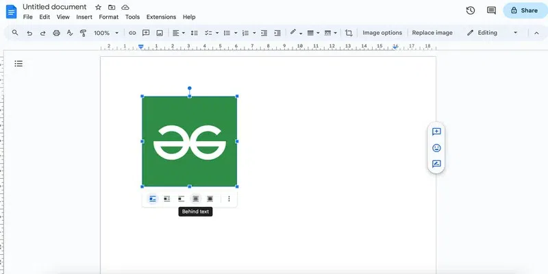Click the Redo arrow
Image resolution: width=548 pixels, height=274 pixels.
pos(42,33)
